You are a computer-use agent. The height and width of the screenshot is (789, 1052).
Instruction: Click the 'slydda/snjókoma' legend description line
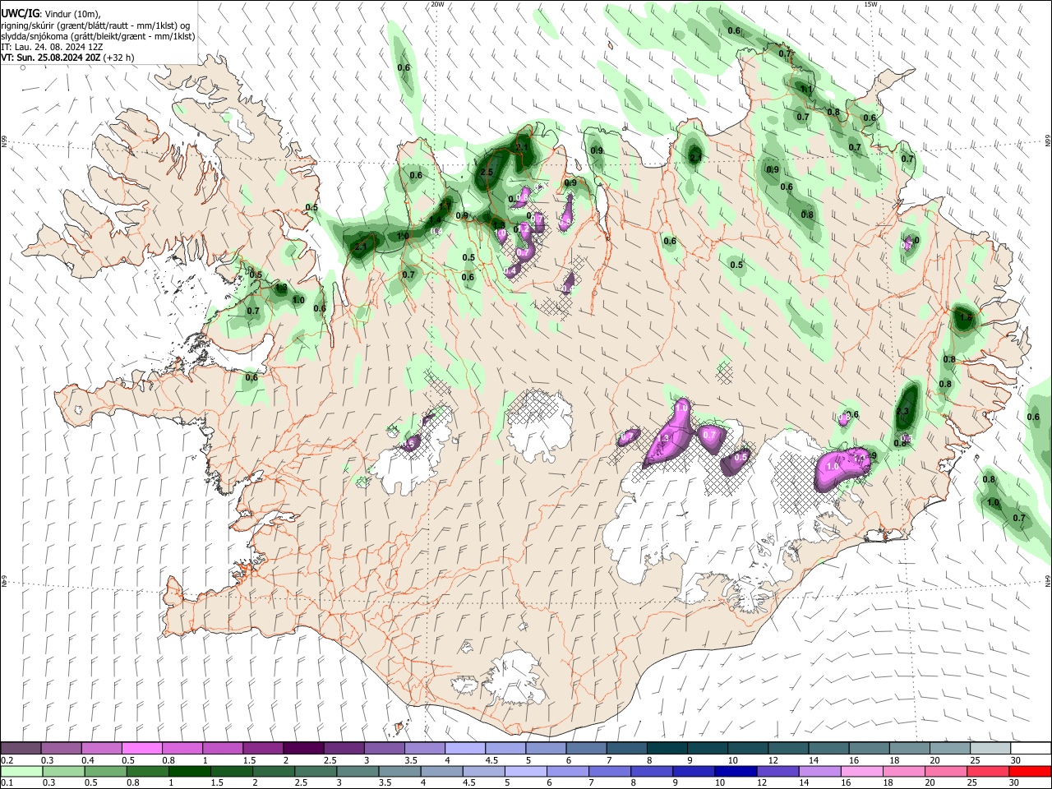coord(98,37)
